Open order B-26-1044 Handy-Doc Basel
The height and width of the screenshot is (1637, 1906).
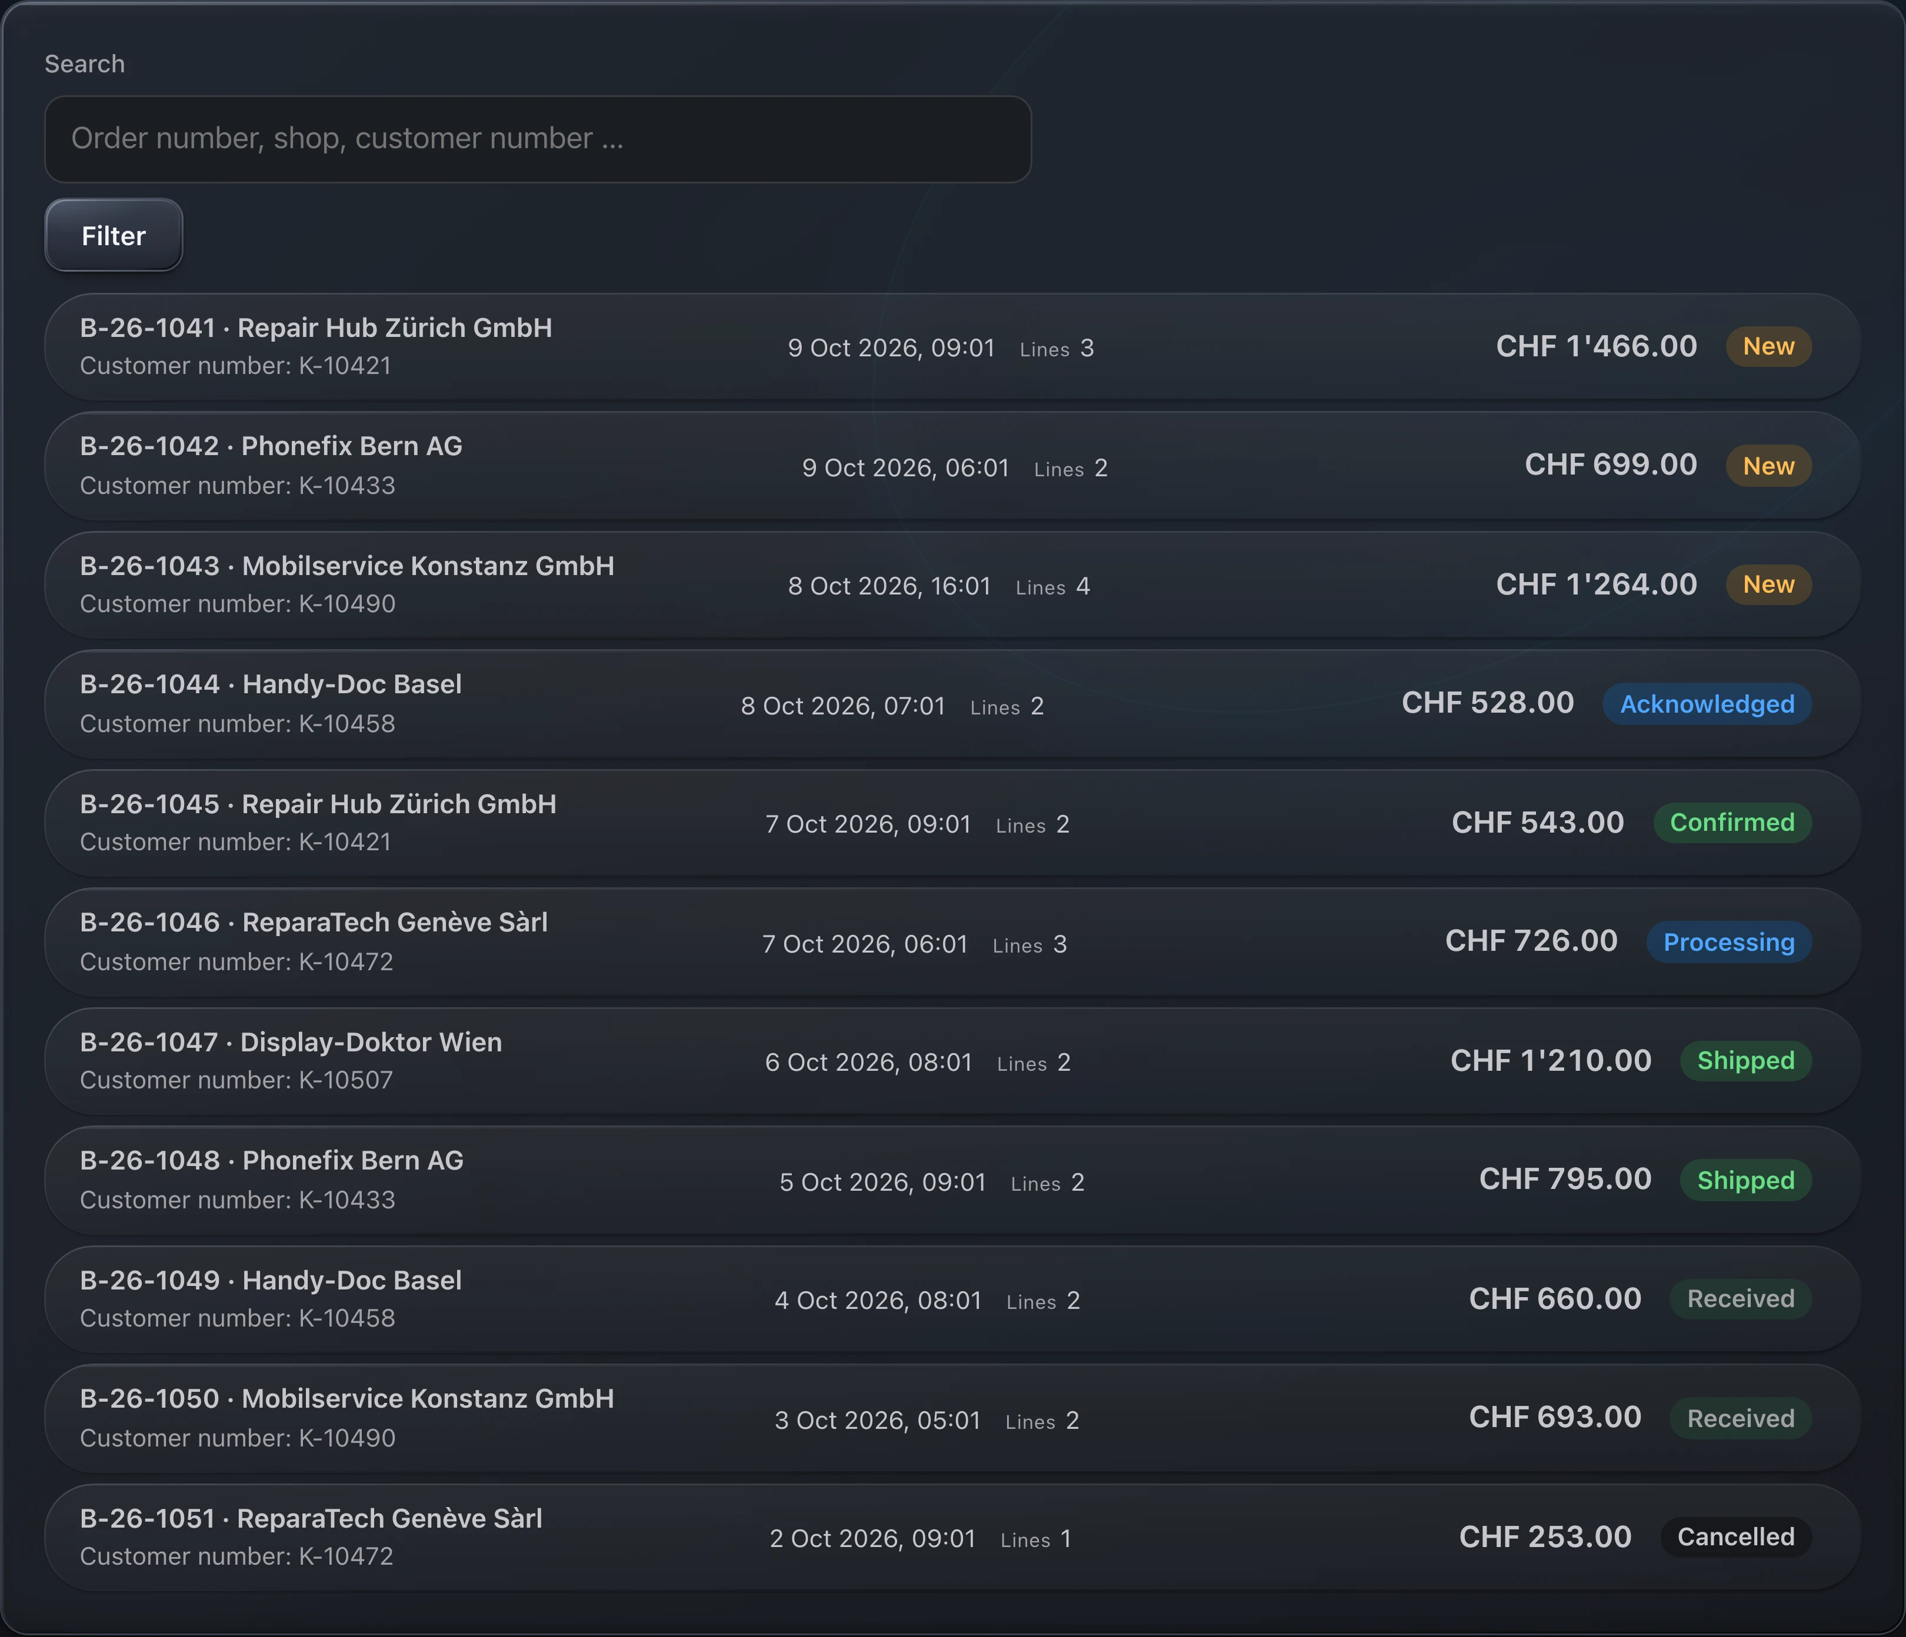point(952,703)
